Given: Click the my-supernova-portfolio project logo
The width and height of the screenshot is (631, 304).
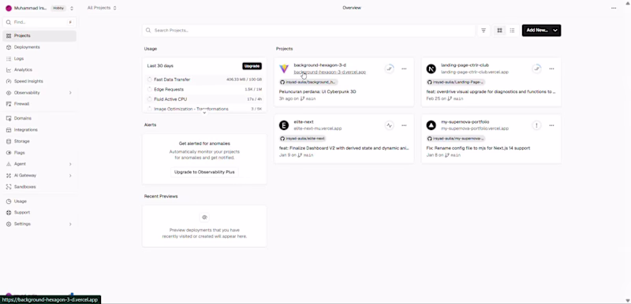Looking at the screenshot, I should click(x=431, y=125).
